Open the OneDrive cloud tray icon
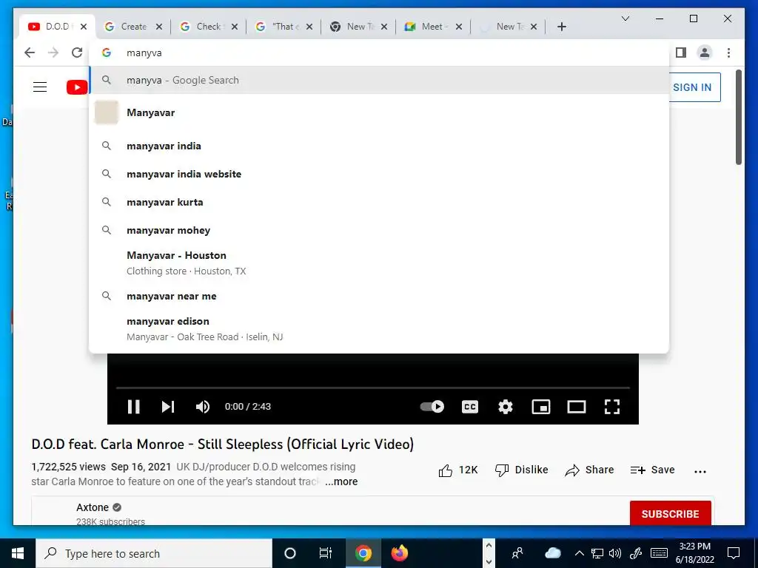The image size is (758, 568). point(552,553)
